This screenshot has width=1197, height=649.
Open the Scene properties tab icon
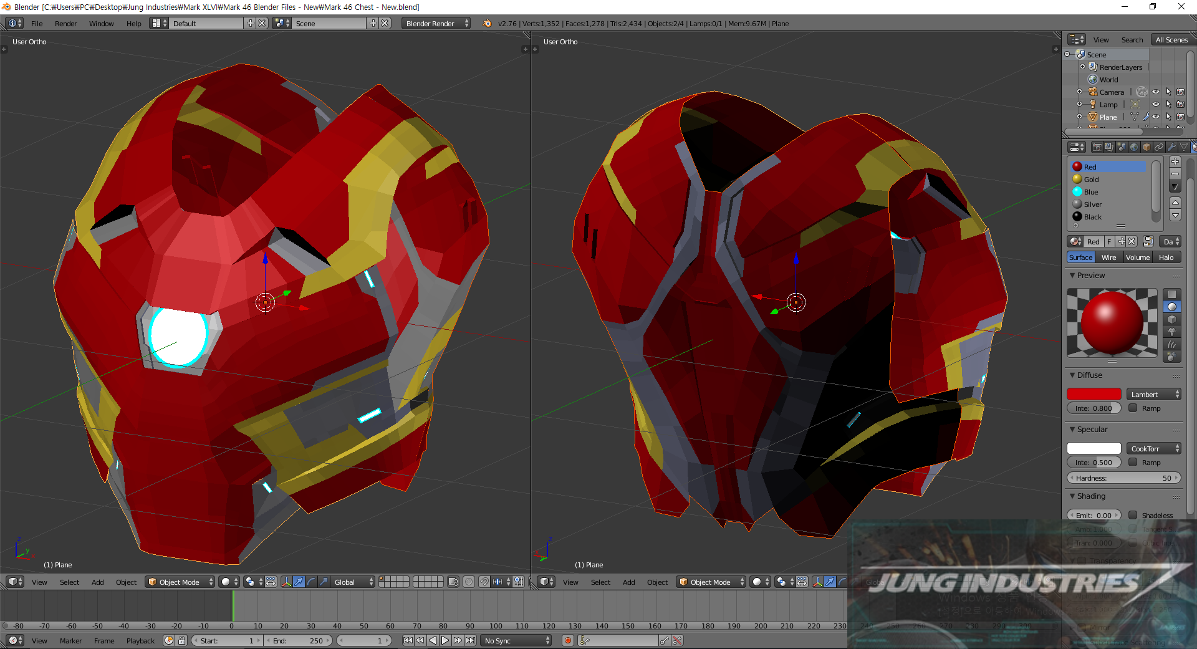pyautogui.click(x=1122, y=147)
